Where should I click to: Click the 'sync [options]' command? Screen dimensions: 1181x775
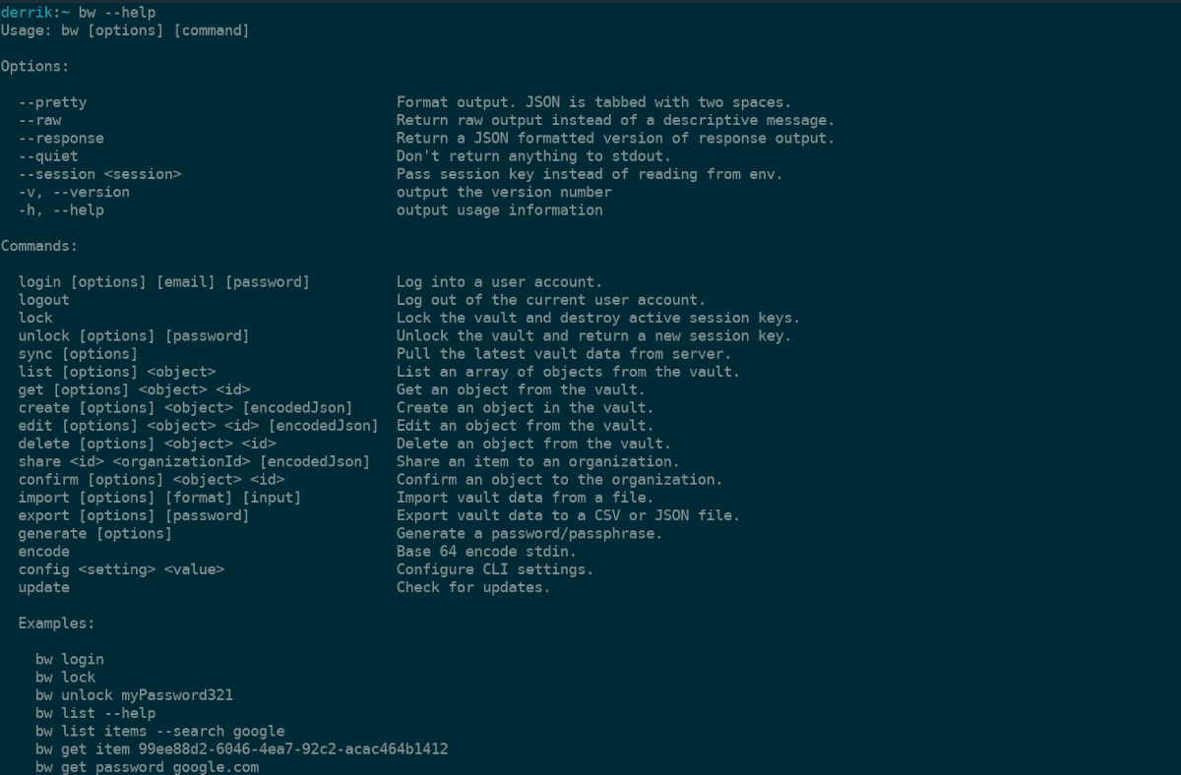point(78,354)
